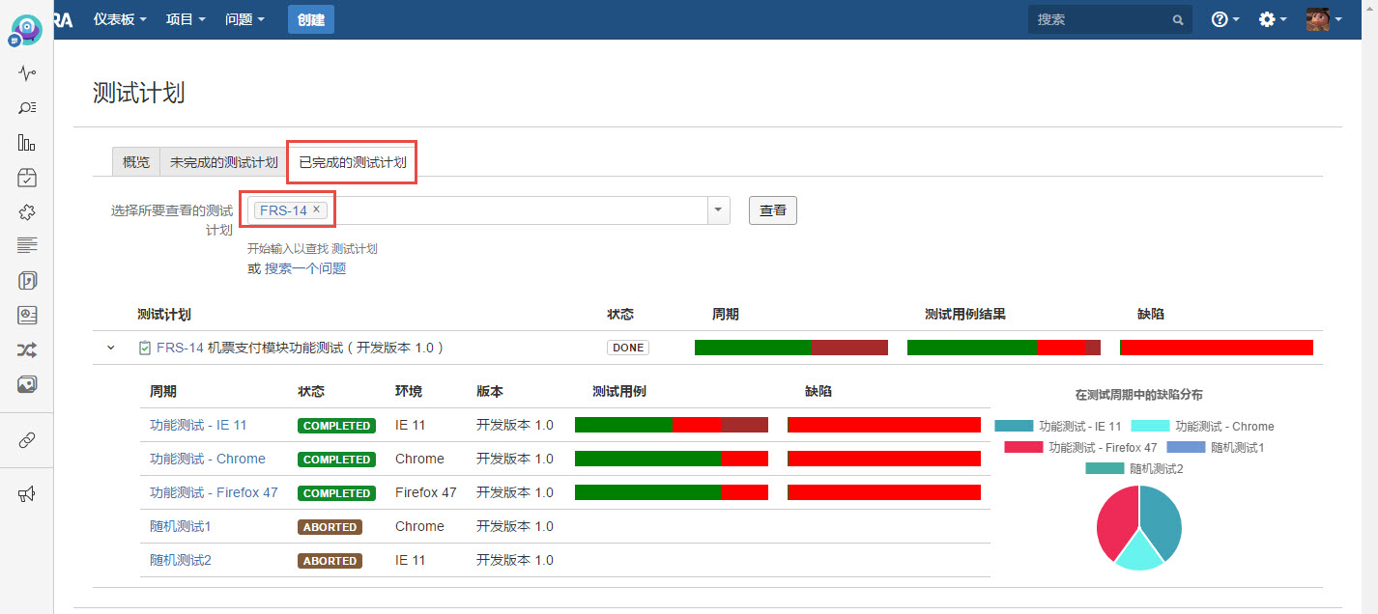Image resolution: width=1378 pixels, height=614 pixels.
Task: Open the puzzle piece components sidebar icon
Action: coord(27,211)
